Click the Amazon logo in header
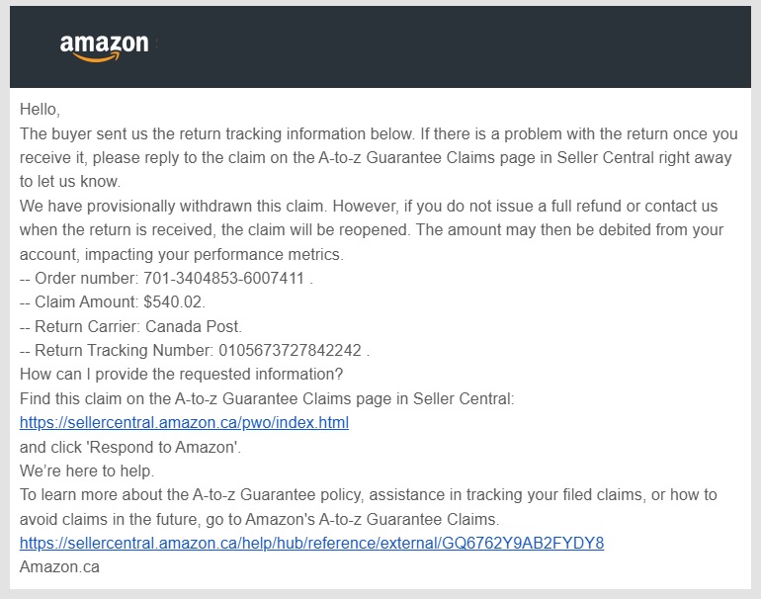Image resolution: width=761 pixels, height=599 pixels. pos(105,47)
